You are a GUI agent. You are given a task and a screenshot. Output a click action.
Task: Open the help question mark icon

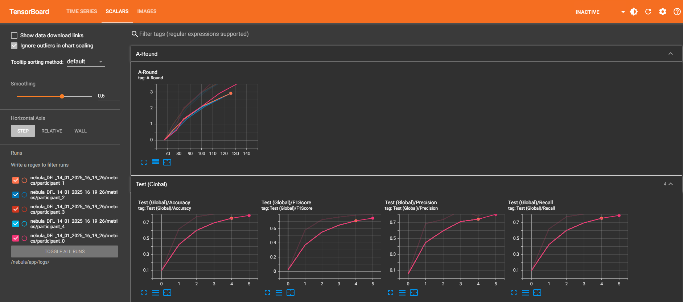pos(677,12)
